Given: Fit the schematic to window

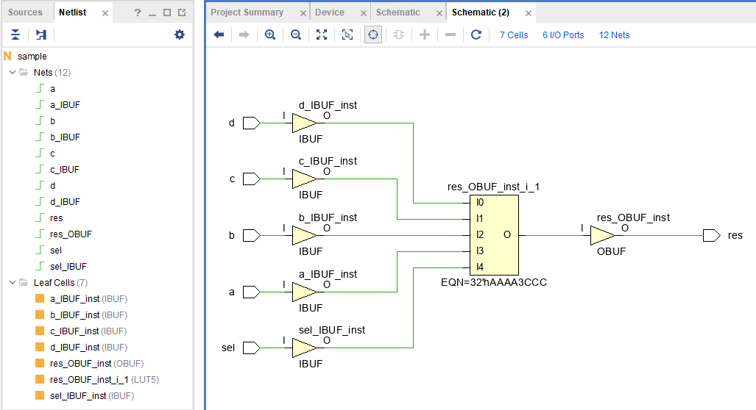Looking at the screenshot, I should (322, 35).
